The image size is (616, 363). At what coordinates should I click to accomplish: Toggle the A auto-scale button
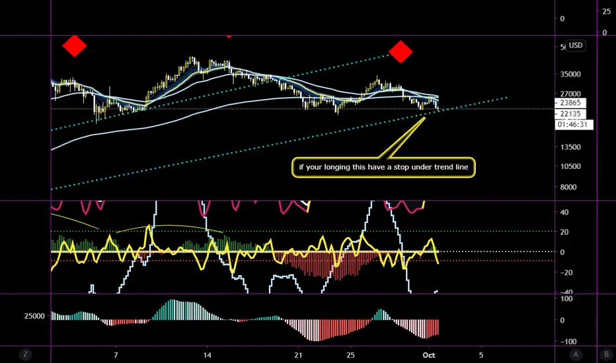576,355
